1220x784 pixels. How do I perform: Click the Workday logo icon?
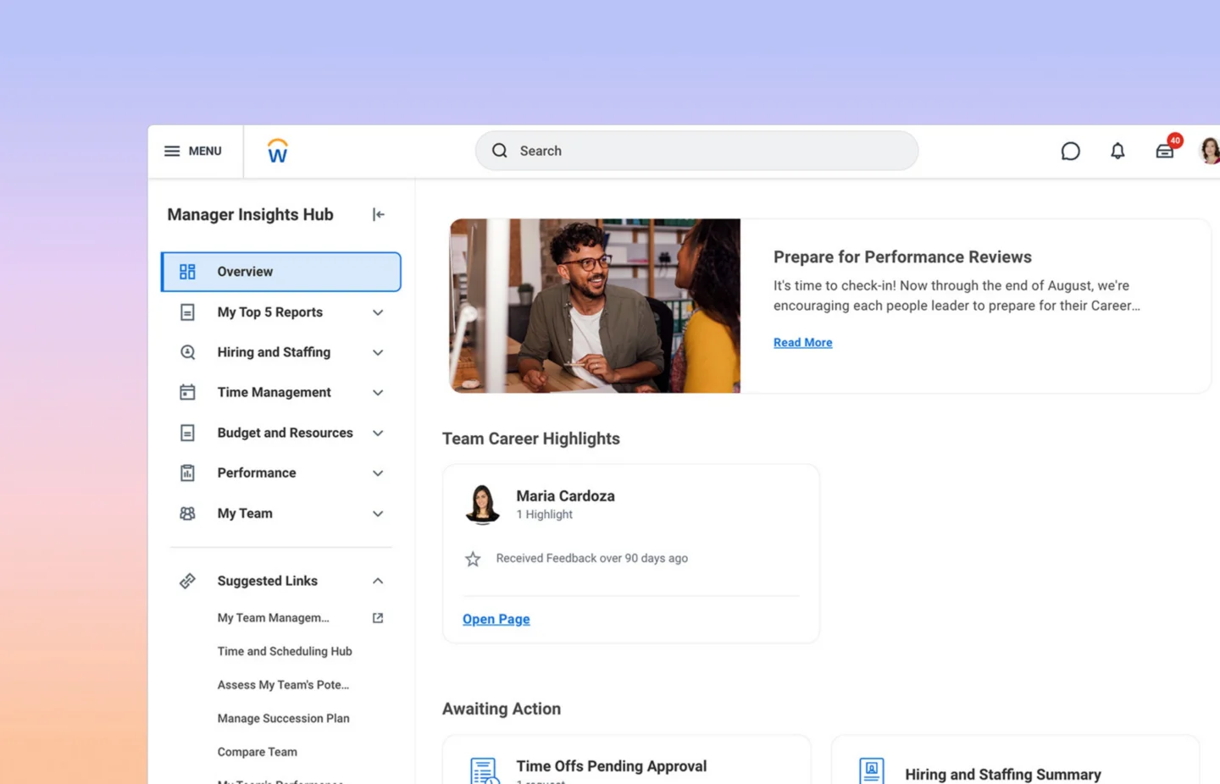[x=277, y=152]
